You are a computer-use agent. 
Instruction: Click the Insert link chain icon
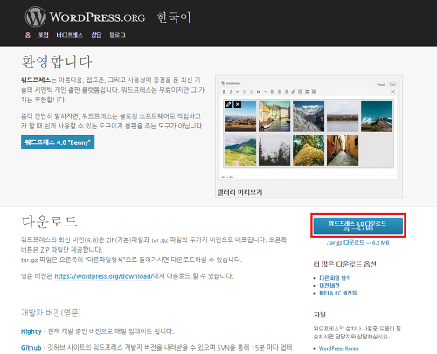(293, 92)
